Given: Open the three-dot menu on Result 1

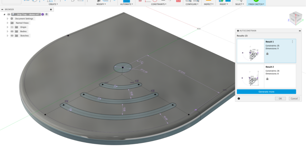Looking at the screenshot, I should (x=293, y=42).
